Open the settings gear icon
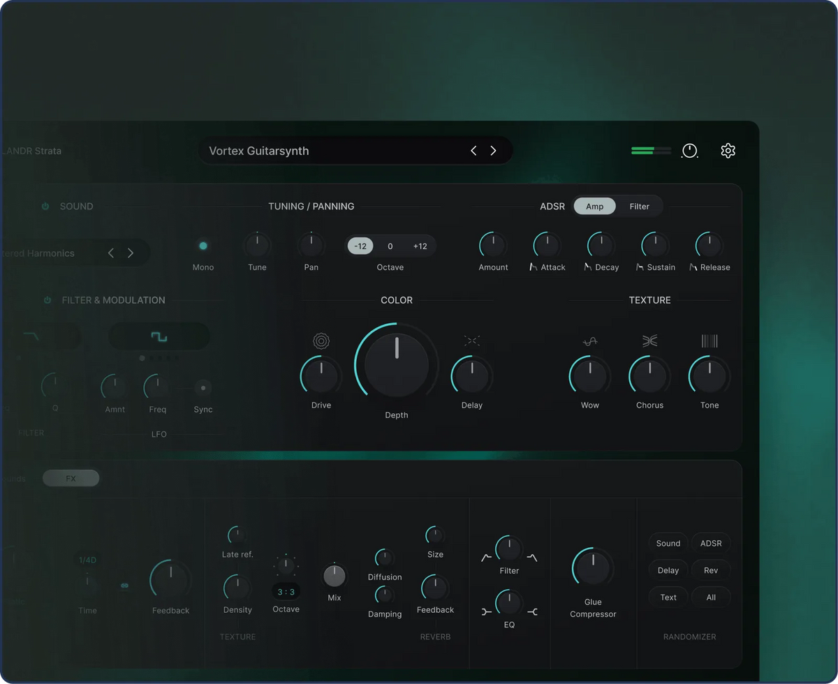This screenshot has width=838, height=684. tap(728, 151)
